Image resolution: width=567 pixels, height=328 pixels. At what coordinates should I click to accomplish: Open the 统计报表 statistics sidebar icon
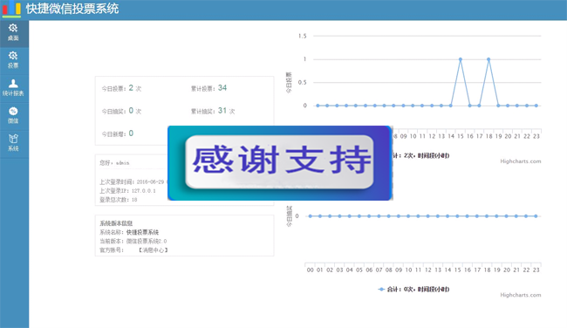[x=14, y=88]
